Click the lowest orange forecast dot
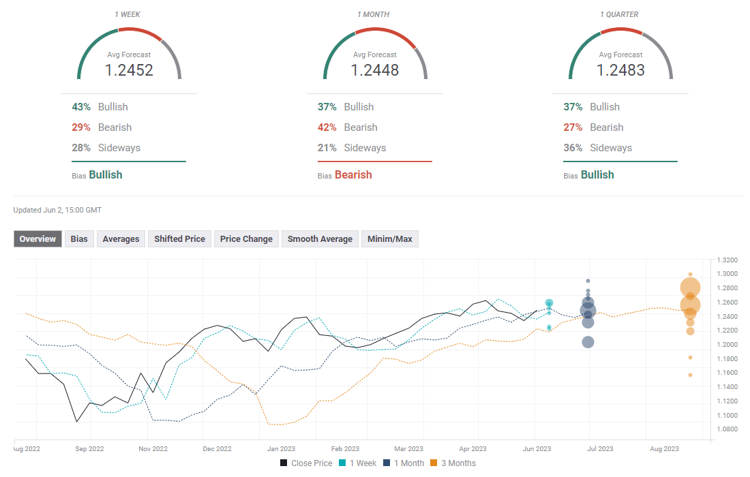This screenshot has width=750, height=477. click(690, 375)
